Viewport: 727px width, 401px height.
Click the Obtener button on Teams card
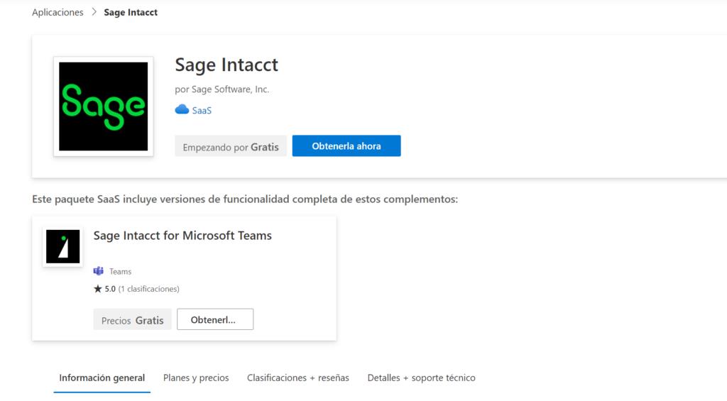coord(215,319)
